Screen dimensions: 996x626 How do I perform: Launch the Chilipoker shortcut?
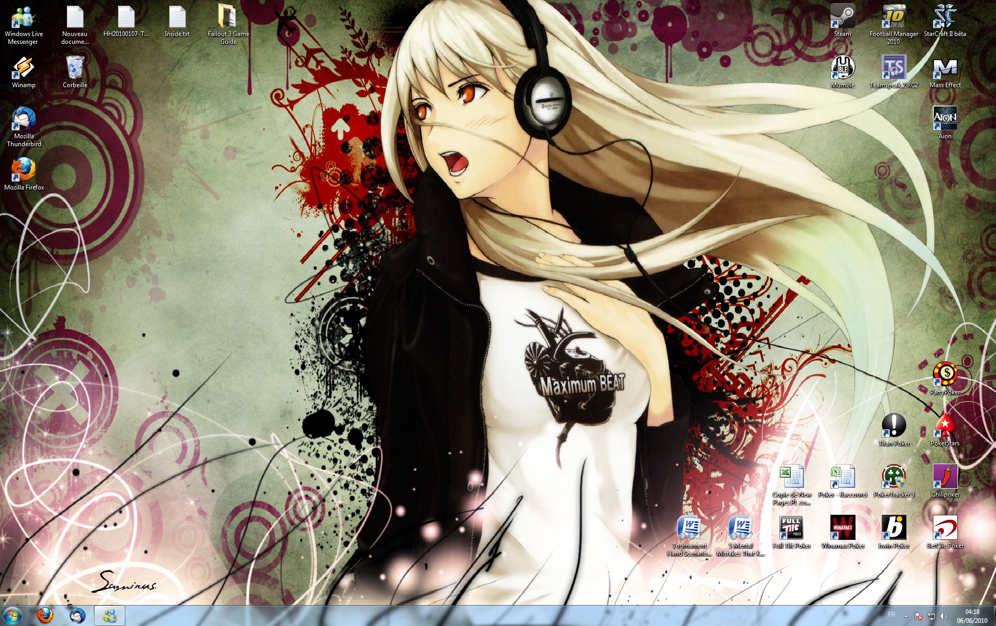[x=945, y=482]
